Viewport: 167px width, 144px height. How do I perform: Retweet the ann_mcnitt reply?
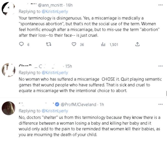pos(48,45)
